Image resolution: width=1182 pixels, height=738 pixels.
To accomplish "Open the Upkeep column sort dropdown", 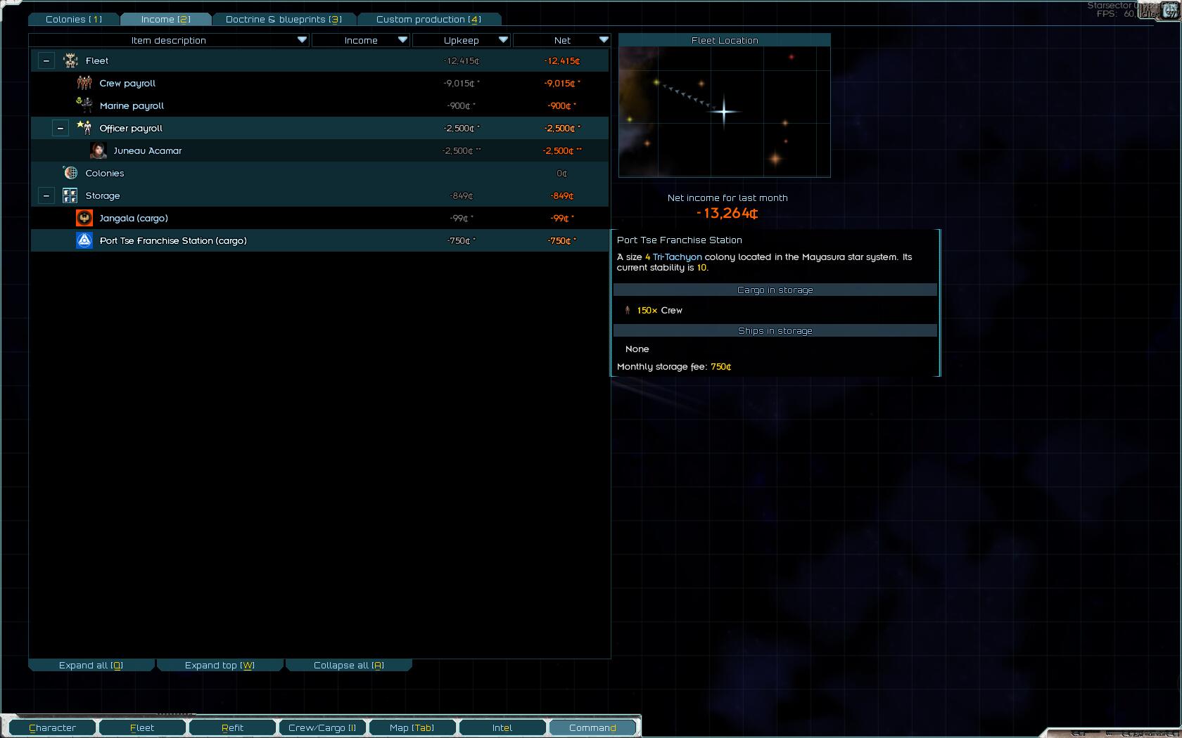I will click(503, 40).
